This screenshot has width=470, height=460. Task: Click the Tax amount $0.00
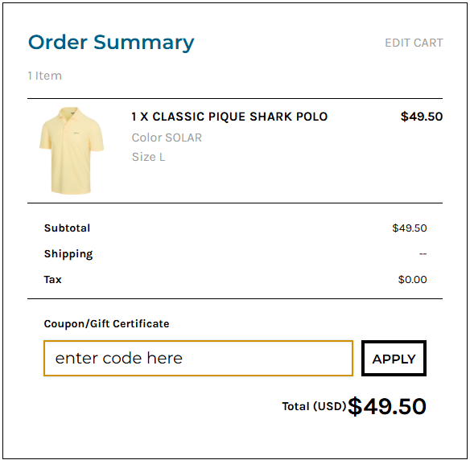click(x=412, y=280)
